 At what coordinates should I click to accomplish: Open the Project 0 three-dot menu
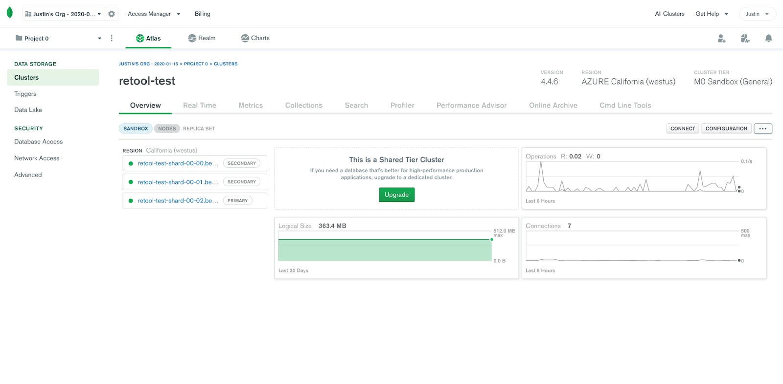(x=112, y=38)
